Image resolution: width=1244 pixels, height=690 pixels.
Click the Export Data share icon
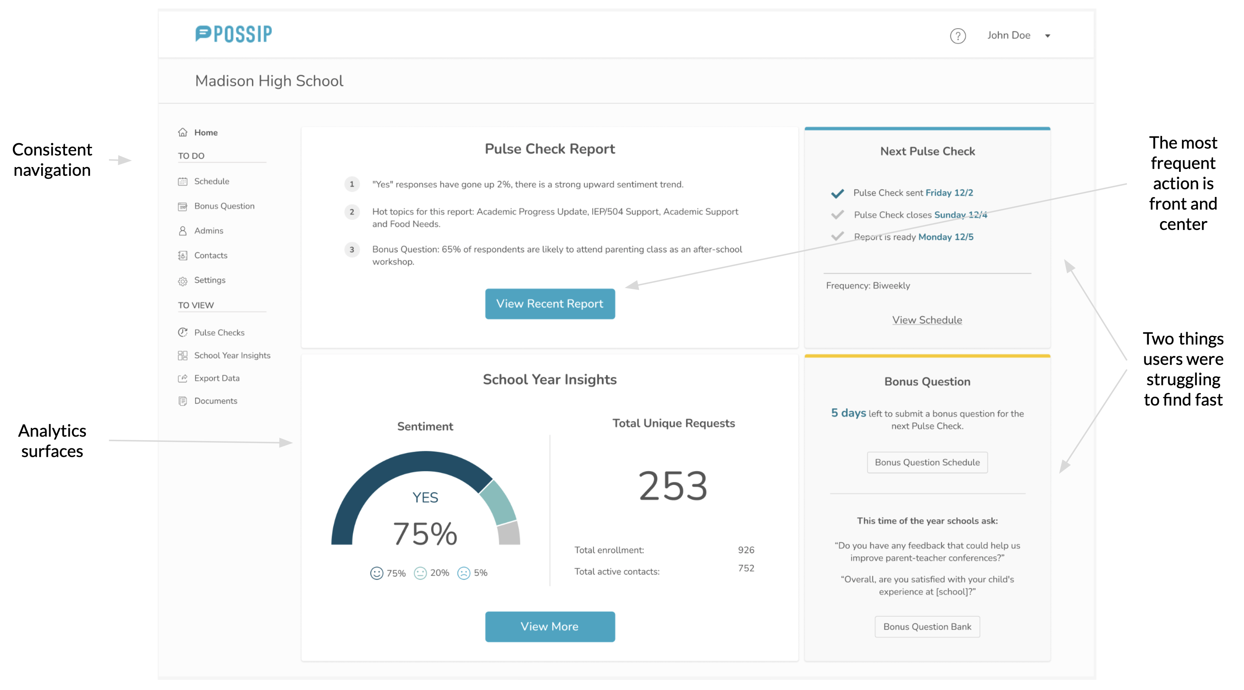(x=183, y=378)
